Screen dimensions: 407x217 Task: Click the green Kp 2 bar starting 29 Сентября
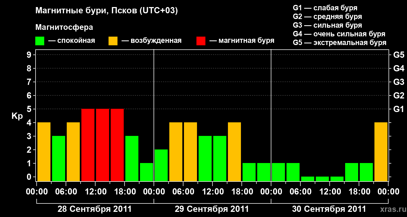(161, 165)
